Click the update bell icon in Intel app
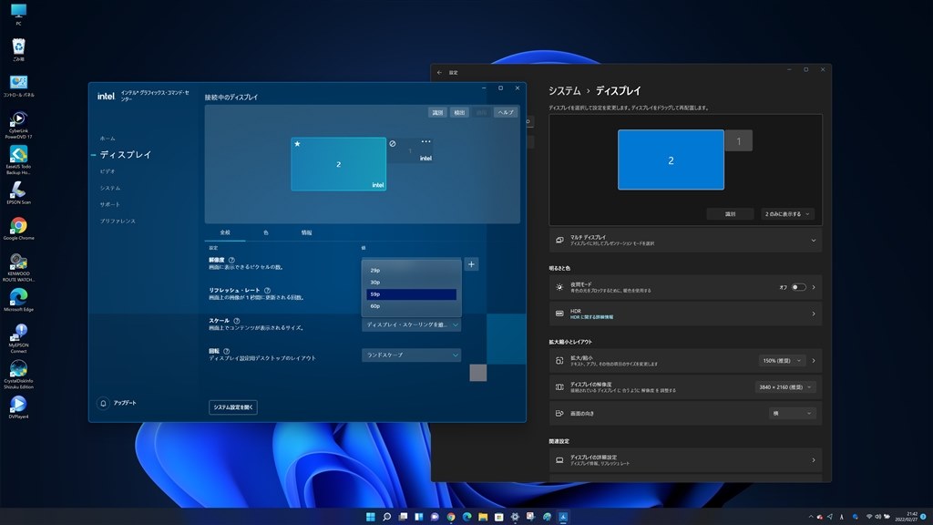933x525 pixels. (103, 404)
